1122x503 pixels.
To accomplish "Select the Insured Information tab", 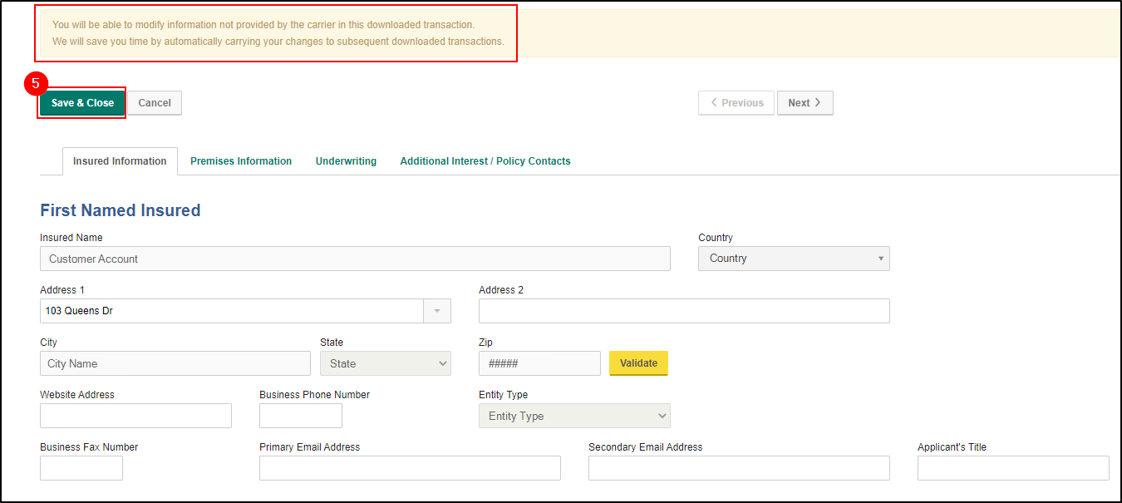I will click(120, 161).
